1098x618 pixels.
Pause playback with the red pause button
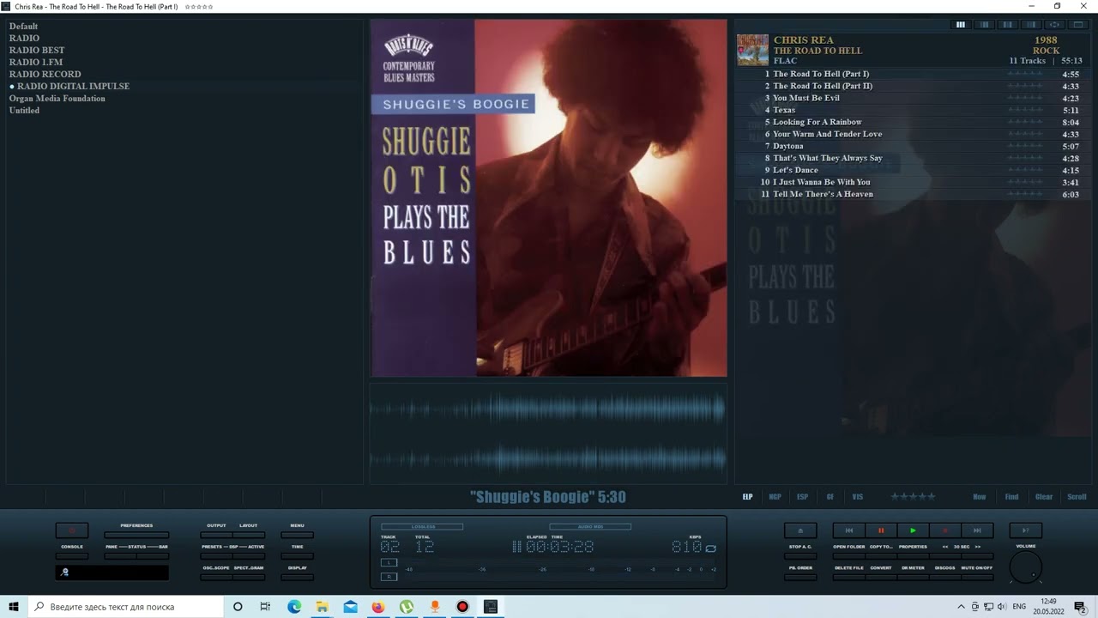[x=881, y=530]
